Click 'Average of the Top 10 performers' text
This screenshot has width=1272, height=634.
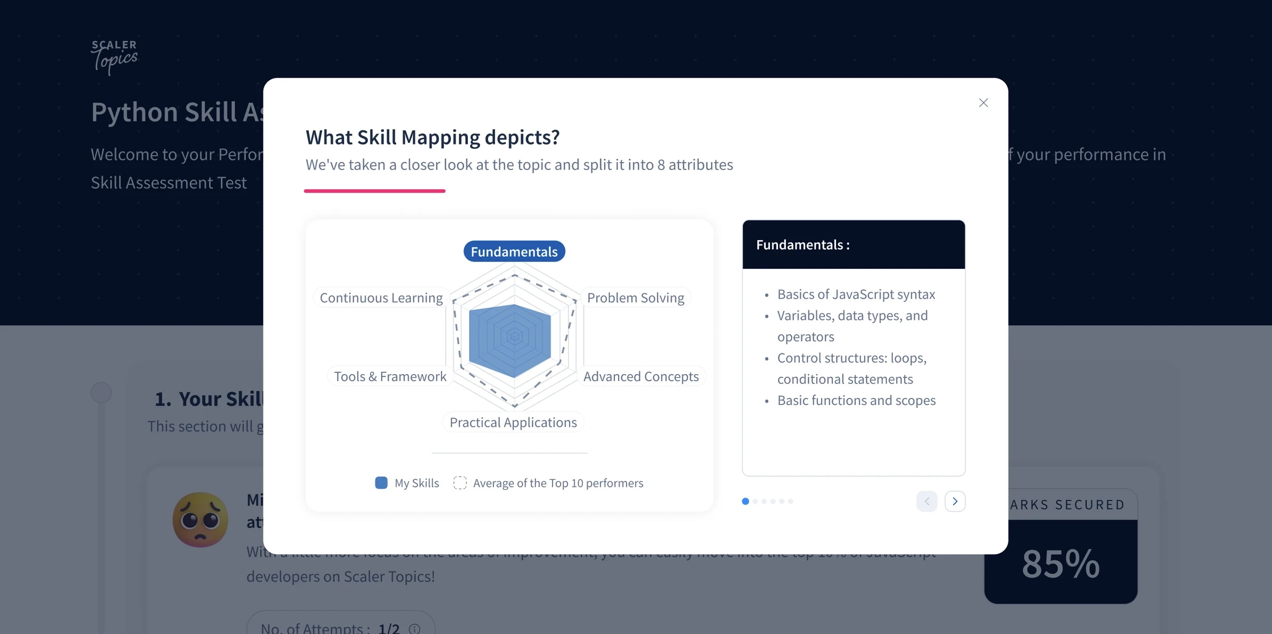pos(558,483)
